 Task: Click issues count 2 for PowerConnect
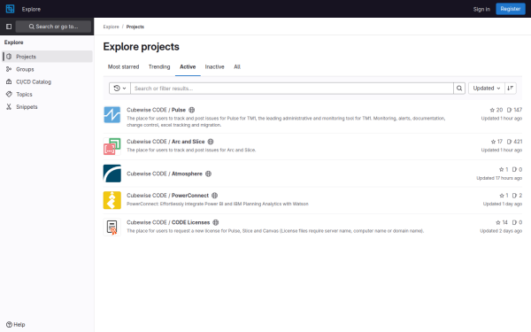pyautogui.click(x=517, y=196)
